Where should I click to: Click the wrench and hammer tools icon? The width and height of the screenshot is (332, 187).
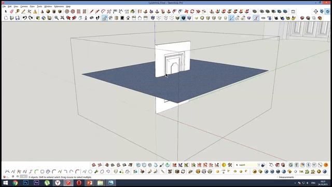tap(230, 165)
